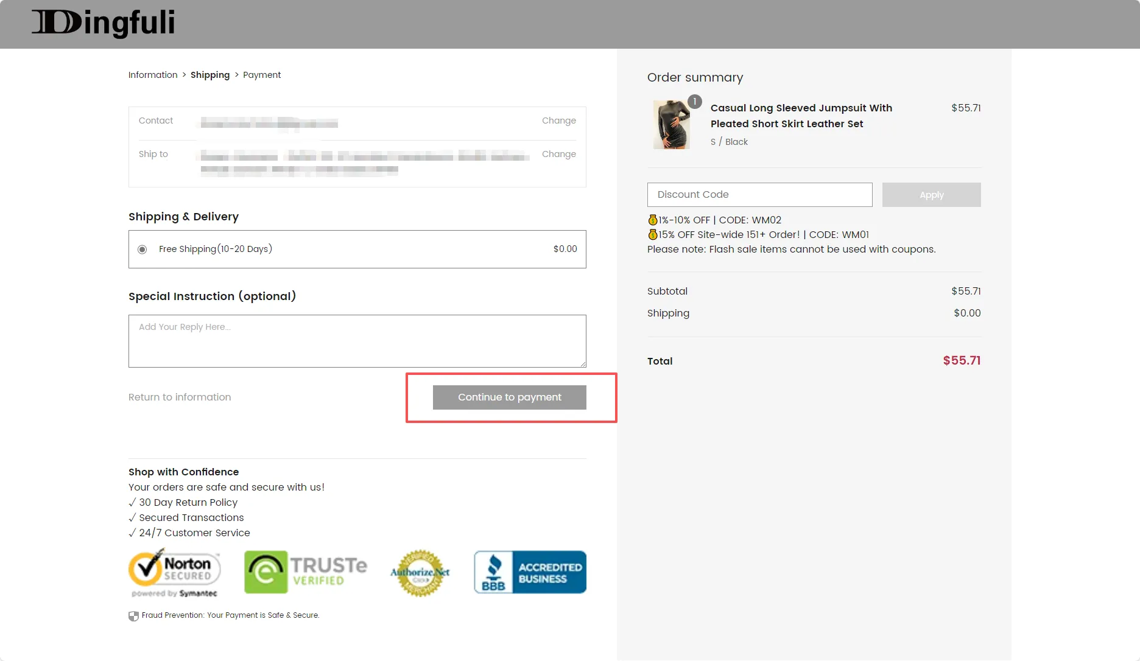
Task: Change the ship to address
Action: [x=558, y=154]
